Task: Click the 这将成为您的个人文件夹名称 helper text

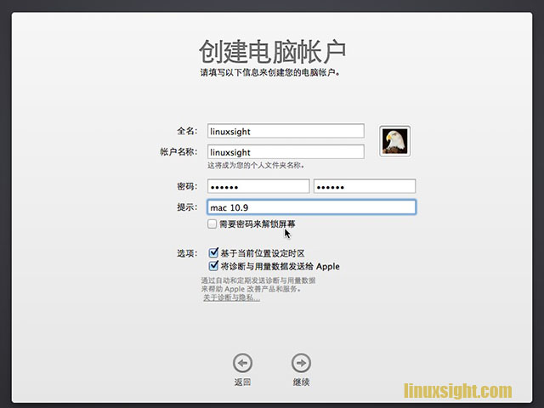Action: [x=256, y=166]
